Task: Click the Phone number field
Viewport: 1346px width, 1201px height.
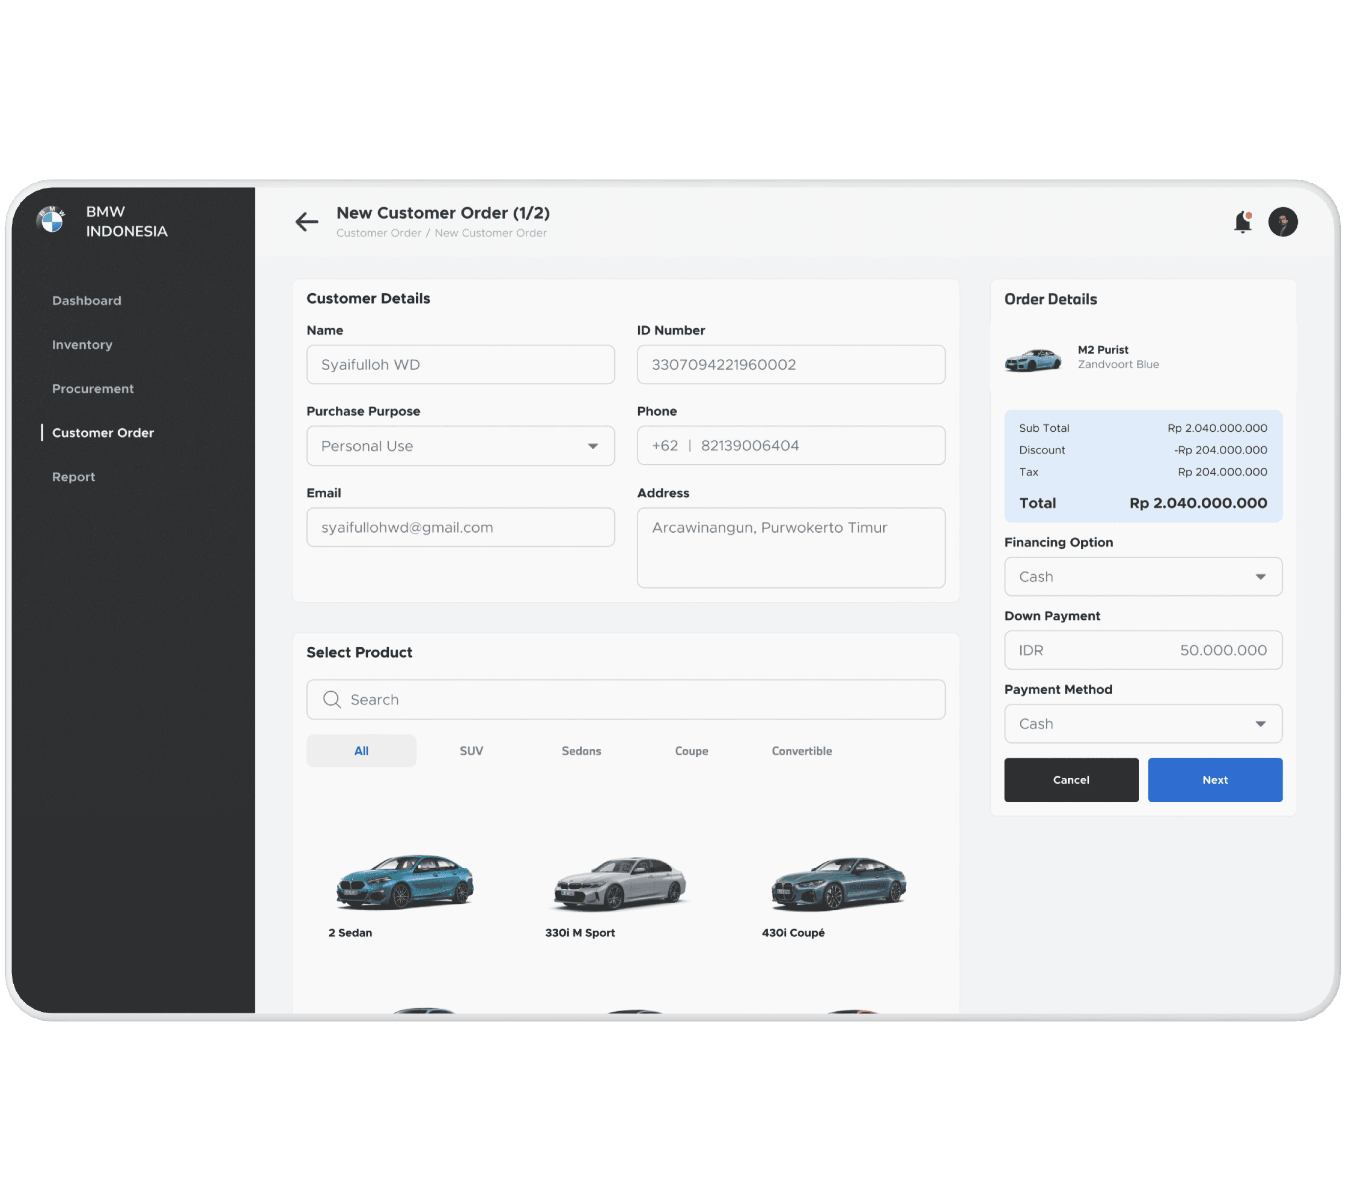Action: coord(791,445)
